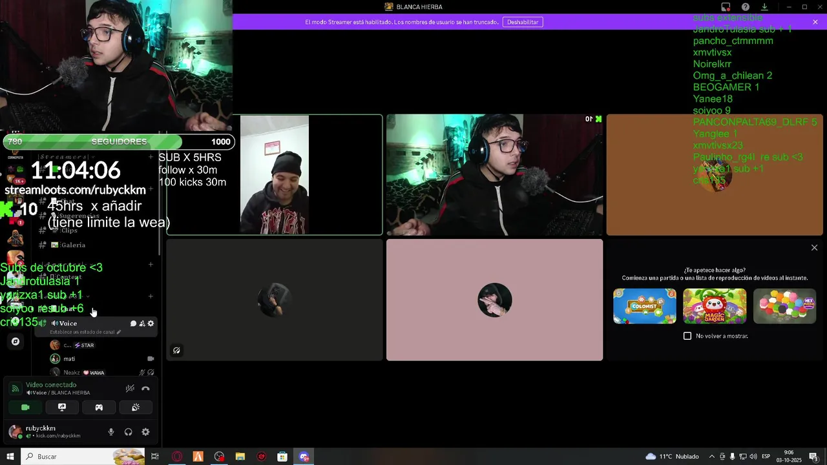The width and height of the screenshot is (827, 465).
Task: Focus the dark gray avatar participant tile
Action: pos(275,300)
